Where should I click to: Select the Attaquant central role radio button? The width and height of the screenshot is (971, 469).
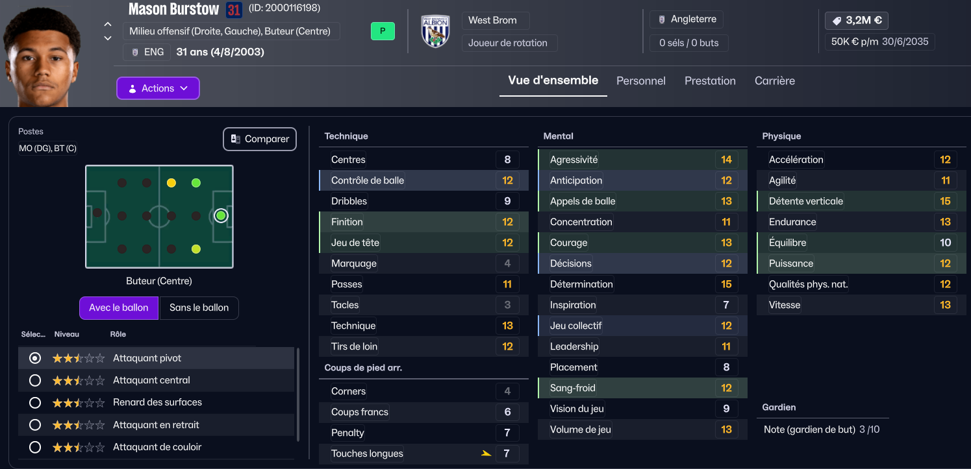click(35, 380)
